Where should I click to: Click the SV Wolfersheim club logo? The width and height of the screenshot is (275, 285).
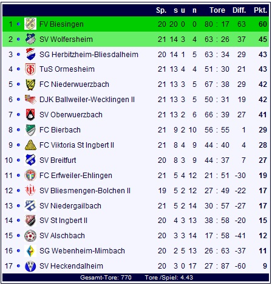click(30, 39)
